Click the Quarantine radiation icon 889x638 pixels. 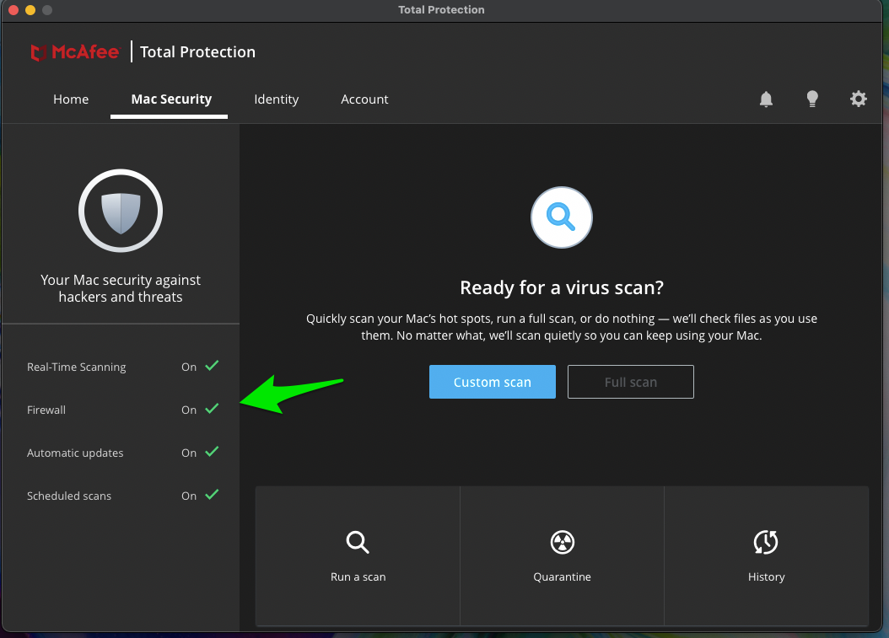[562, 542]
